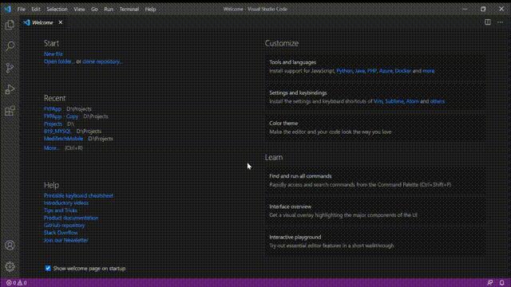The width and height of the screenshot is (511, 287).
Task: Open the Edit menu
Action: point(36,9)
